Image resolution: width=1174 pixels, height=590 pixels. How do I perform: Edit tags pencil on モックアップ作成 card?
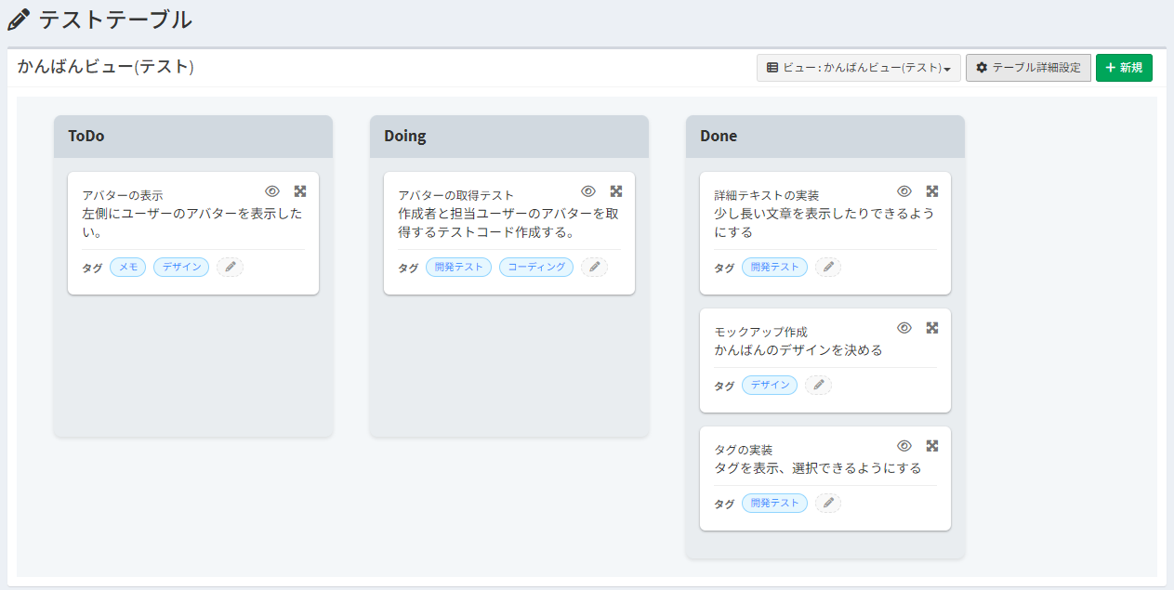point(818,385)
